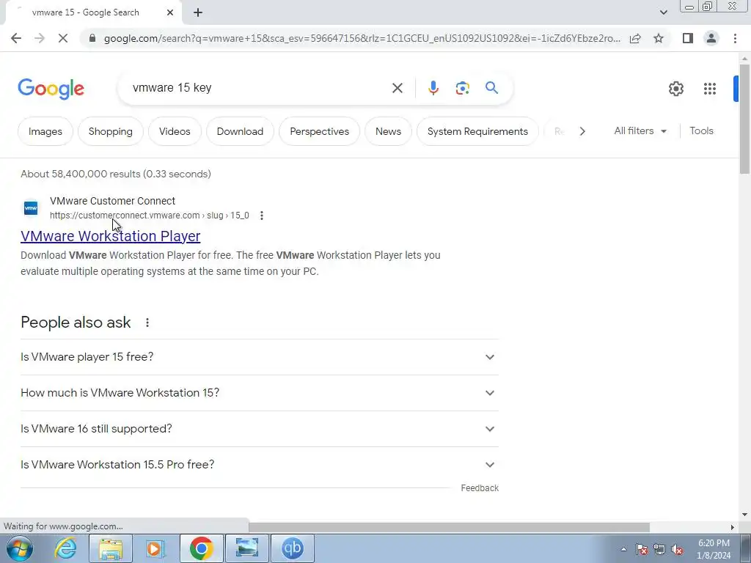Switch to the News filter
751x563 pixels.
click(389, 131)
